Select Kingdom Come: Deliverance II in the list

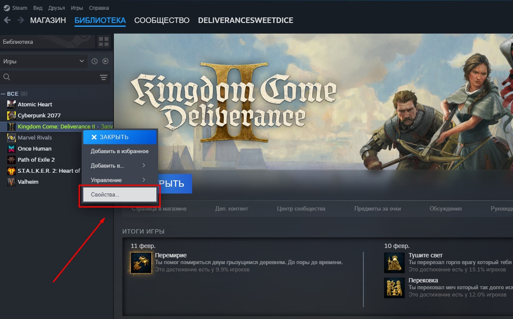(x=57, y=126)
